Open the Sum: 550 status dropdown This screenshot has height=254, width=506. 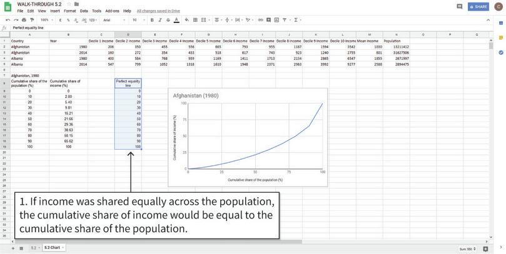coord(467,249)
